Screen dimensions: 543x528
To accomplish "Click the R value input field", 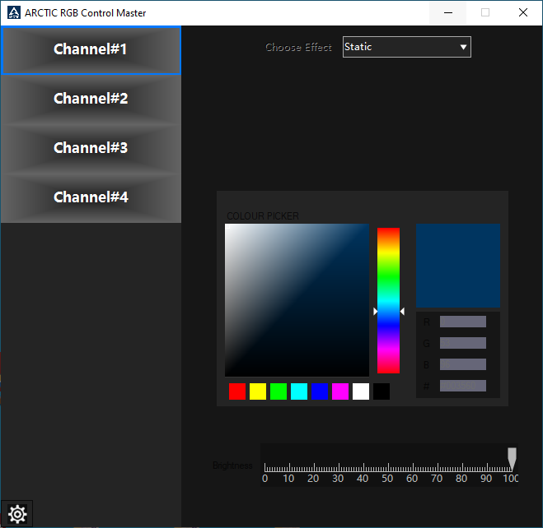I will tap(462, 322).
